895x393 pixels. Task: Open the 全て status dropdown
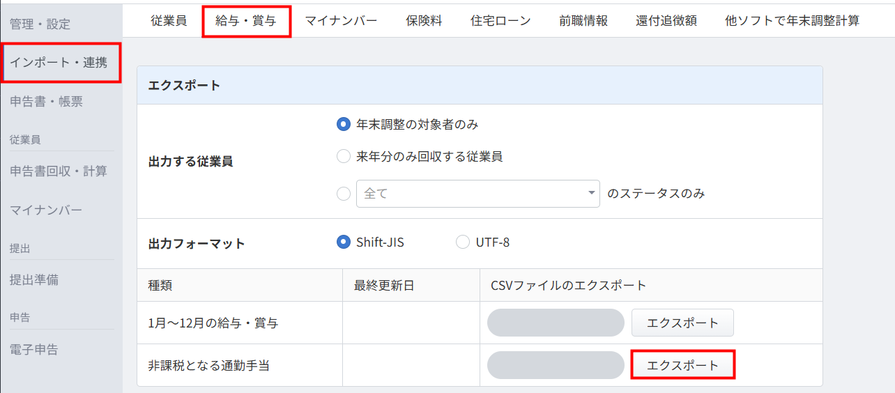click(x=477, y=194)
